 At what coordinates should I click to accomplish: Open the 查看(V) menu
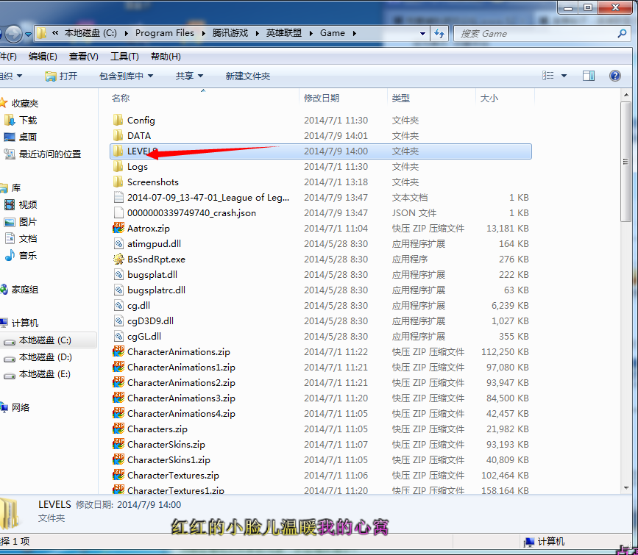[83, 57]
